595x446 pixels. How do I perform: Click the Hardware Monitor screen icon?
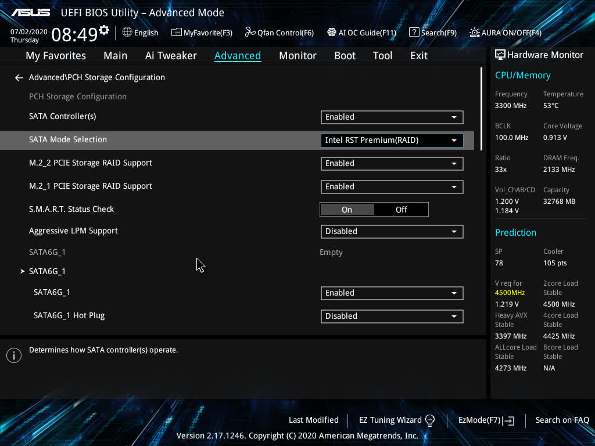point(500,55)
